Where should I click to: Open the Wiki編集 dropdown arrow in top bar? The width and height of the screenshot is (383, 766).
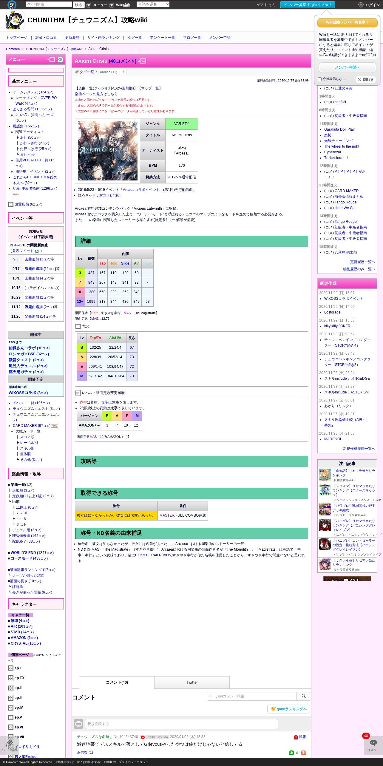[x=112, y=5]
